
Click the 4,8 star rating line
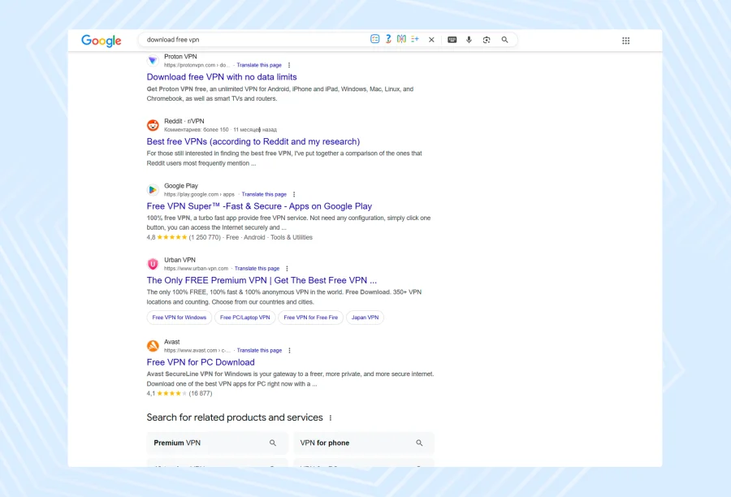229,237
